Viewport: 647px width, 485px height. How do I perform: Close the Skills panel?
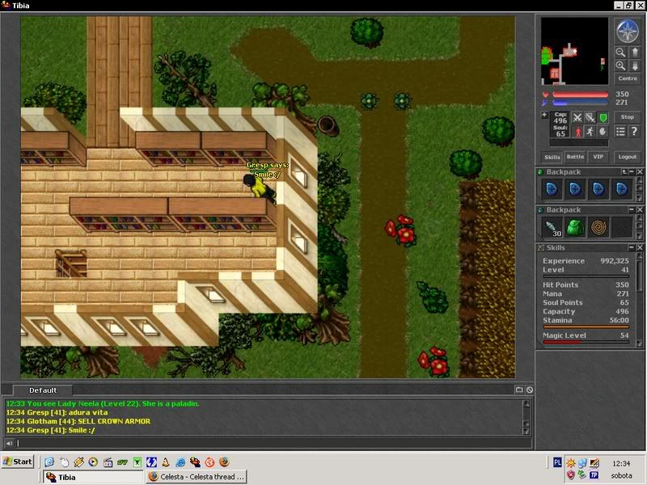point(640,247)
